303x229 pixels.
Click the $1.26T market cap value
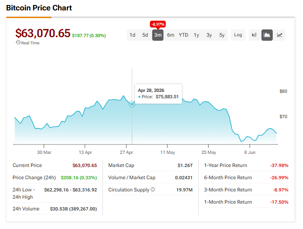[185, 166]
